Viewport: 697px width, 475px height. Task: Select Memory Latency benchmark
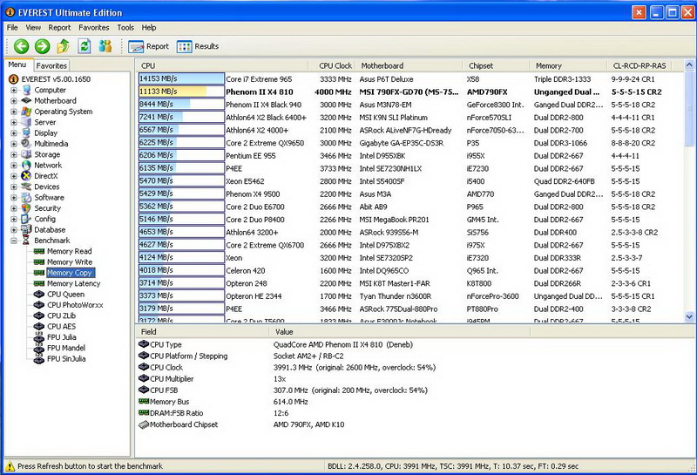[x=74, y=283]
